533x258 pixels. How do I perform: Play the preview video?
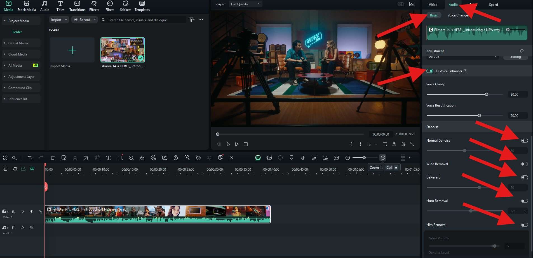237,144
